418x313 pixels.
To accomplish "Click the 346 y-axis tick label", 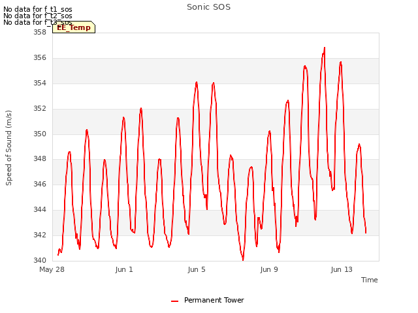I will (40, 184).
